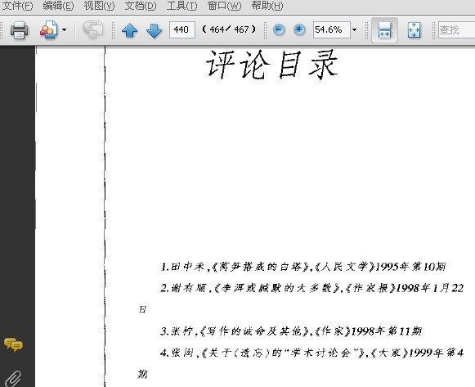Click the 评论目录 heading text
475x387 pixels.
pyautogui.click(x=272, y=65)
